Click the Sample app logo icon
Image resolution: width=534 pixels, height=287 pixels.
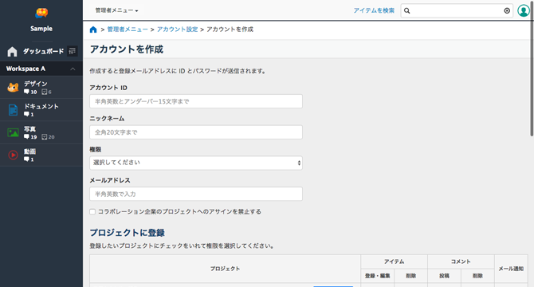41,14
